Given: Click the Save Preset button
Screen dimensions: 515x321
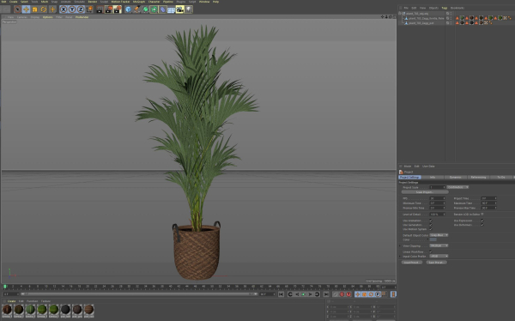Looking at the screenshot, I should [x=437, y=263].
